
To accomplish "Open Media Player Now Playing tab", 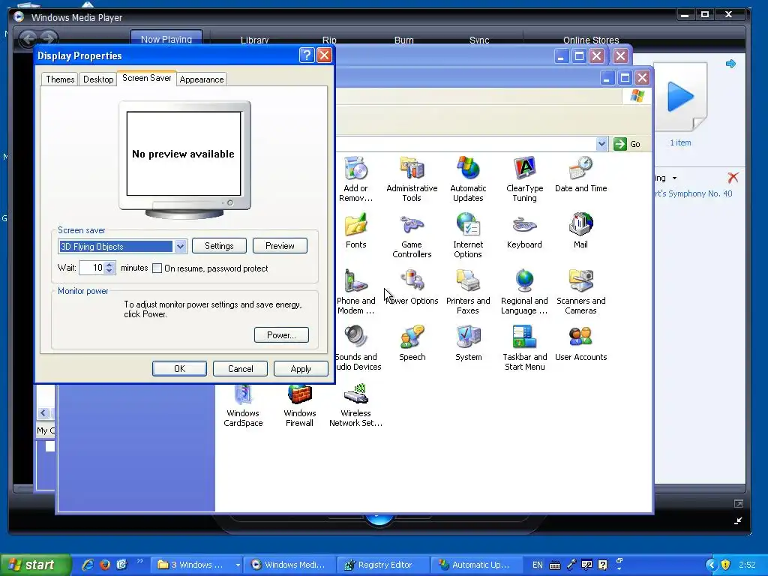I will click(x=166, y=39).
